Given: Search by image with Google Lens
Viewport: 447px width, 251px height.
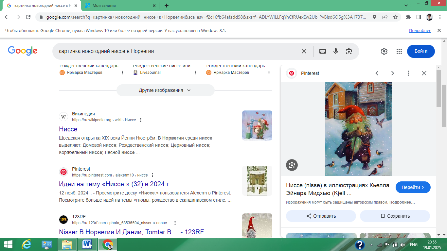Looking at the screenshot, I should [x=349, y=51].
